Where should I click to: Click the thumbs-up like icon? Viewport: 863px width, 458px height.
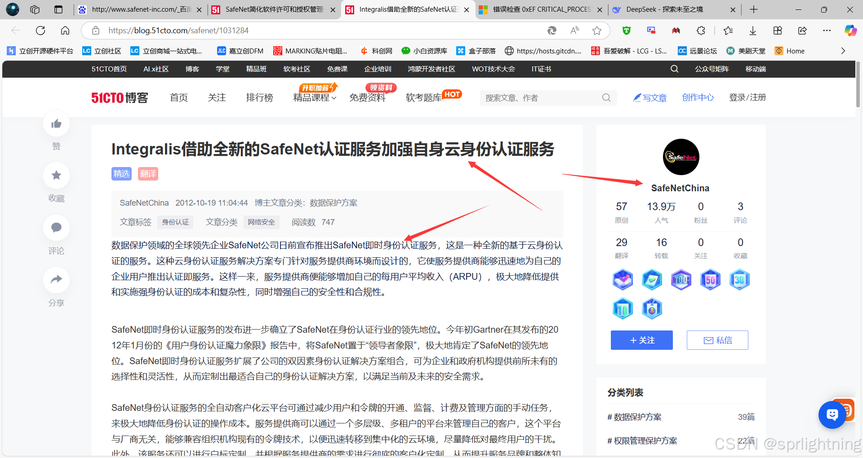pyautogui.click(x=56, y=124)
